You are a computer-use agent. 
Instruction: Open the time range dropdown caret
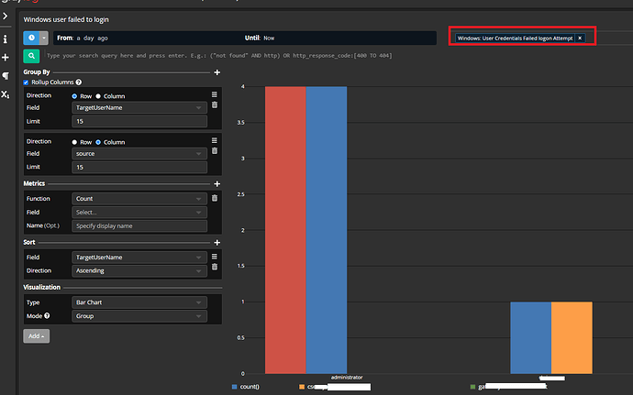[44, 38]
